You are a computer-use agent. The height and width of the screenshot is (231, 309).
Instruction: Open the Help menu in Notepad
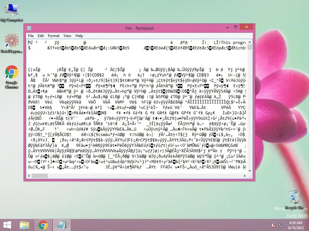coord(79,36)
